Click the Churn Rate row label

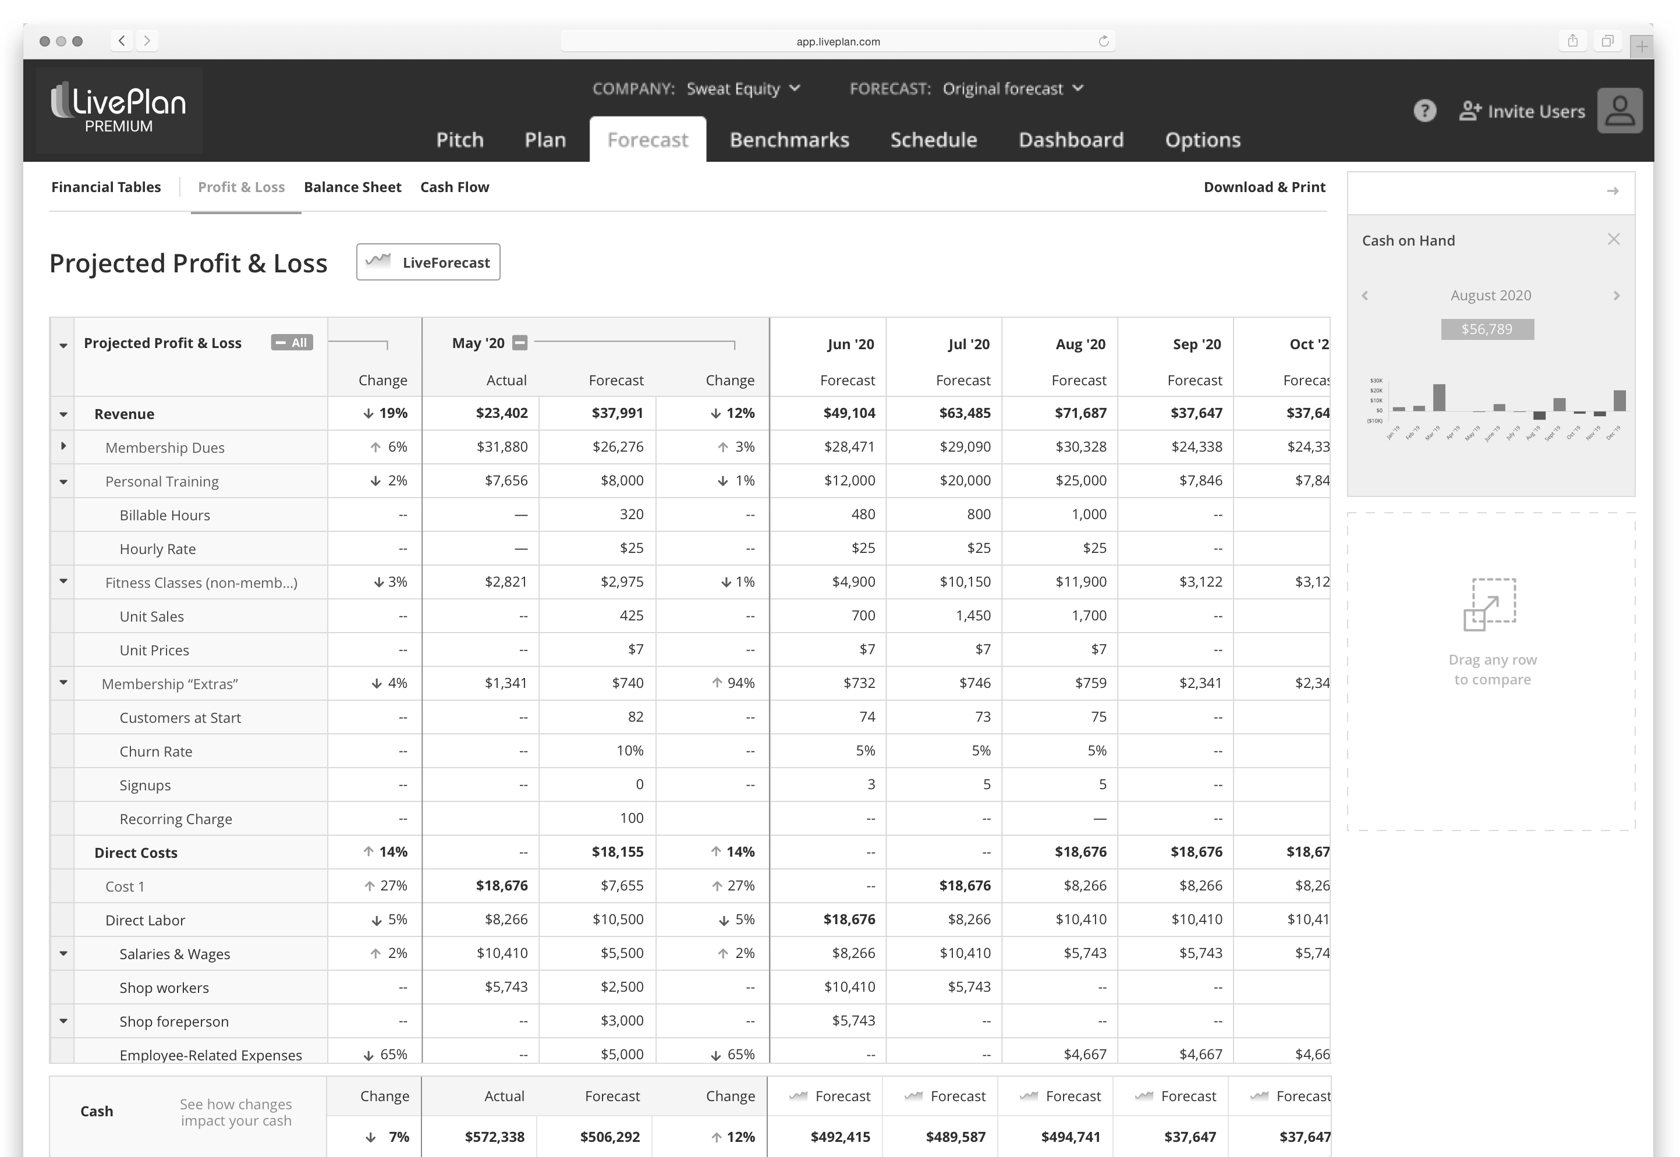tap(156, 752)
